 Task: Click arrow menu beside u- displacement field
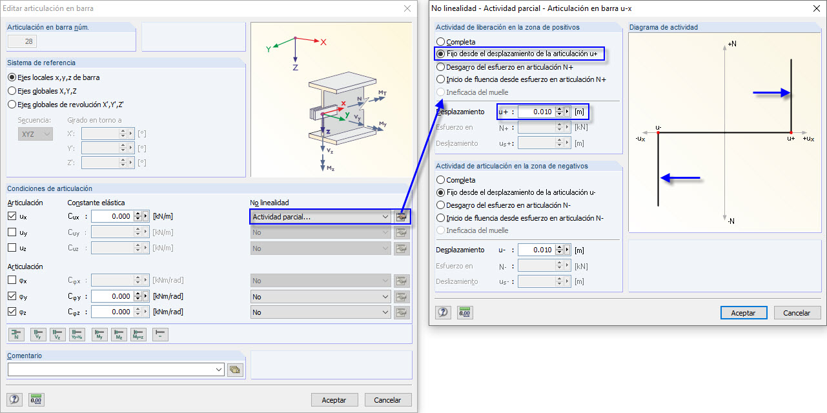click(567, 250)
